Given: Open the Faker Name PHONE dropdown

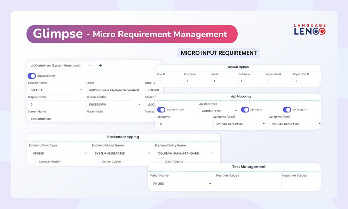Looking at the screenshot, I should coord(181,184).
